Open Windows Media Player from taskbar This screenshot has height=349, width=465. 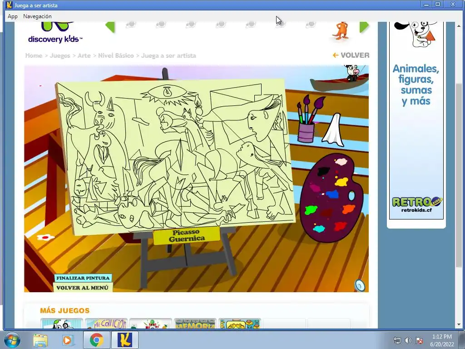click(67, 340)
